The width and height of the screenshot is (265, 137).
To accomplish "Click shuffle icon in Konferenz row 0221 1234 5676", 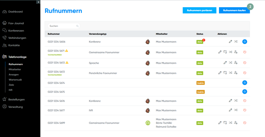I will pyautogui.click(x=236, y=101).
